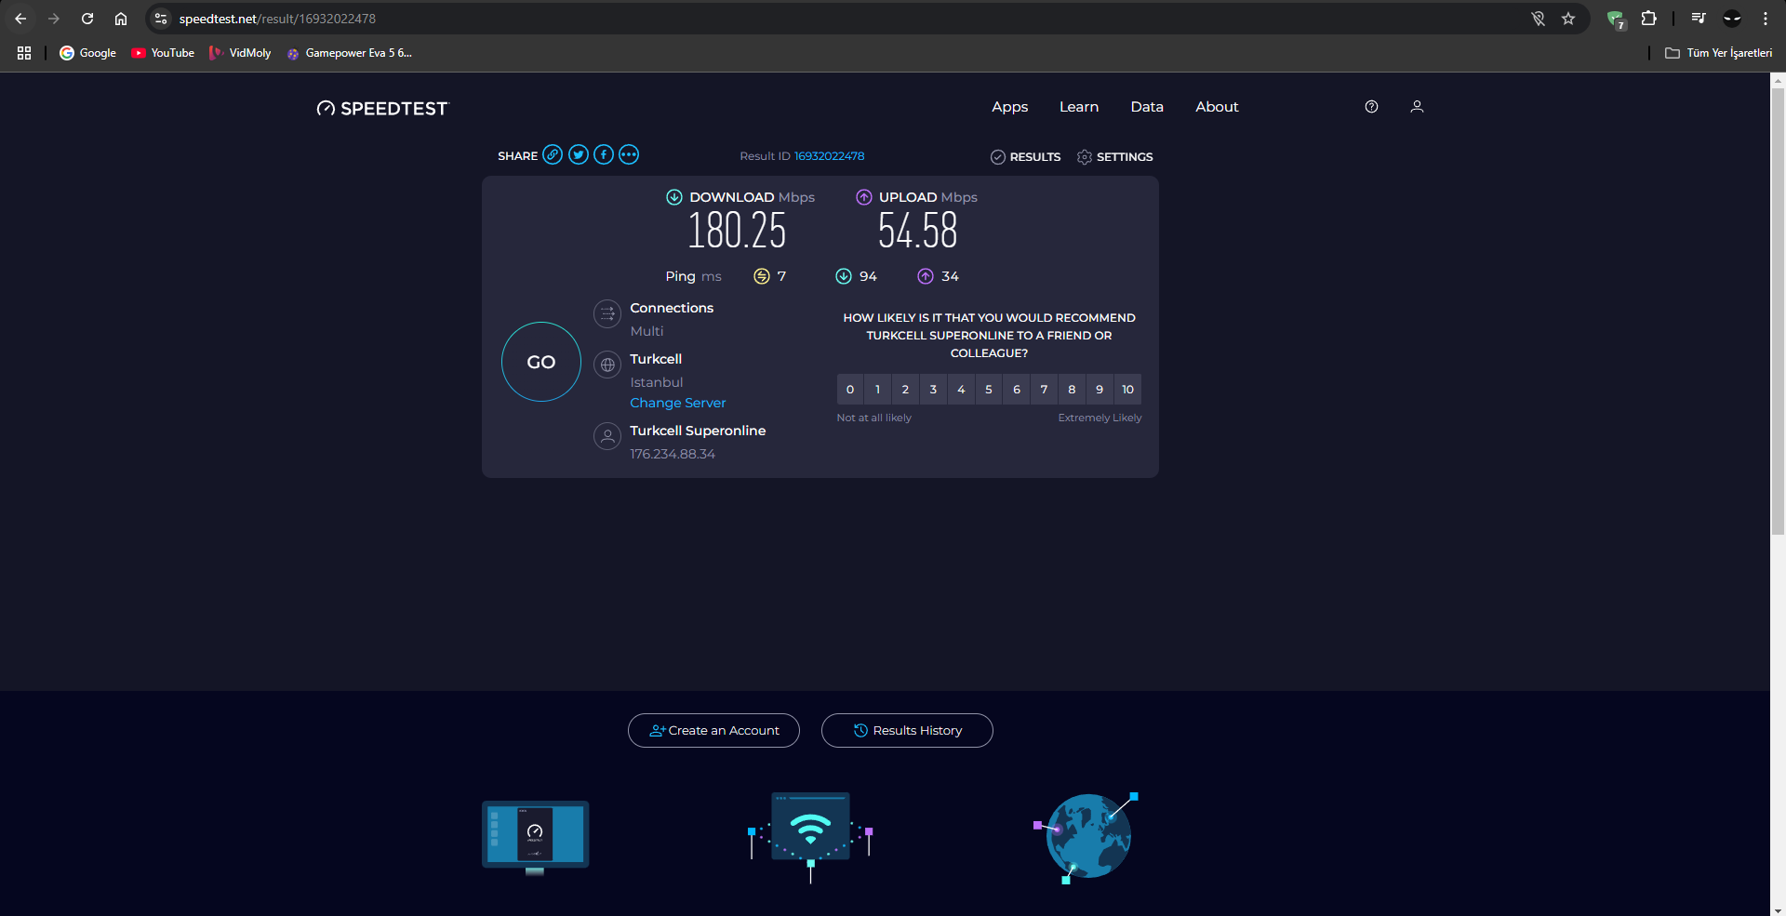Viewport: 1786px width, 916px height.
Task: Click the desktop app monitor illustration
Action: [x=535, y=837]
